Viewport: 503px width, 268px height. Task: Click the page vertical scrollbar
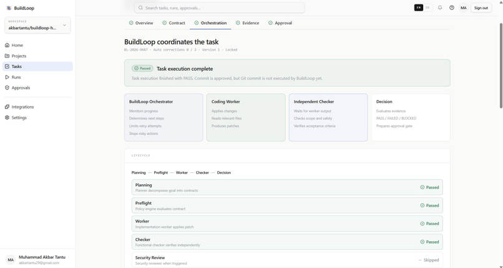click(x=501, y=66)
